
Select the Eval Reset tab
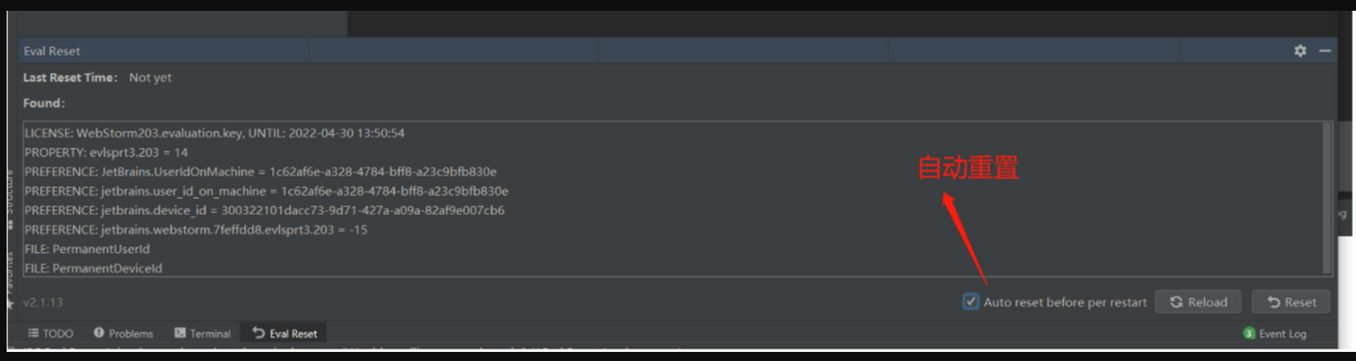(284, 333)
